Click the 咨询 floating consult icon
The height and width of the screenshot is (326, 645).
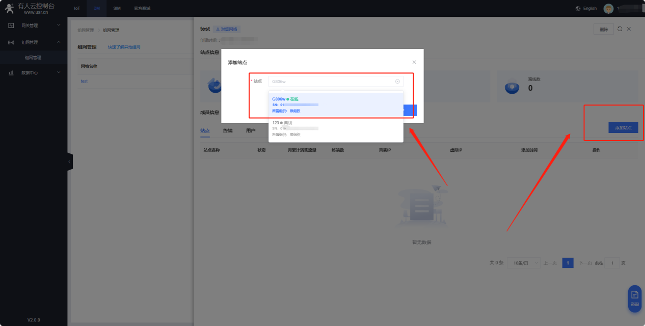coord(634,298)
